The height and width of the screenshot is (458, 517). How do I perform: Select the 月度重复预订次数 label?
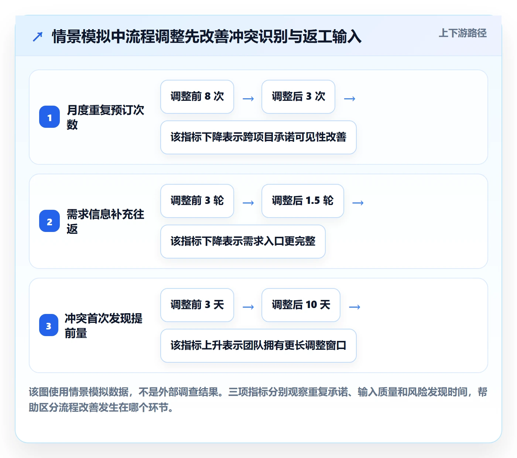105,117
